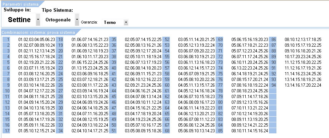Click row number cell 18
Viewport: 329px width, 138px height.
60,40
